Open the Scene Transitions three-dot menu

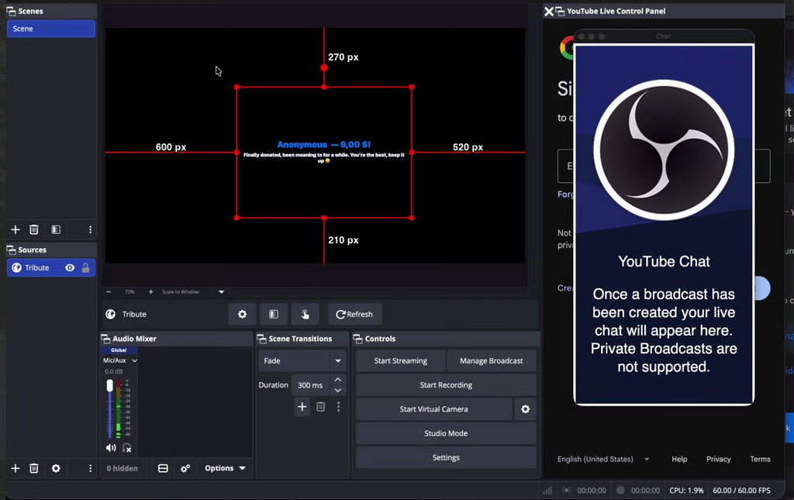pos(338,407)
